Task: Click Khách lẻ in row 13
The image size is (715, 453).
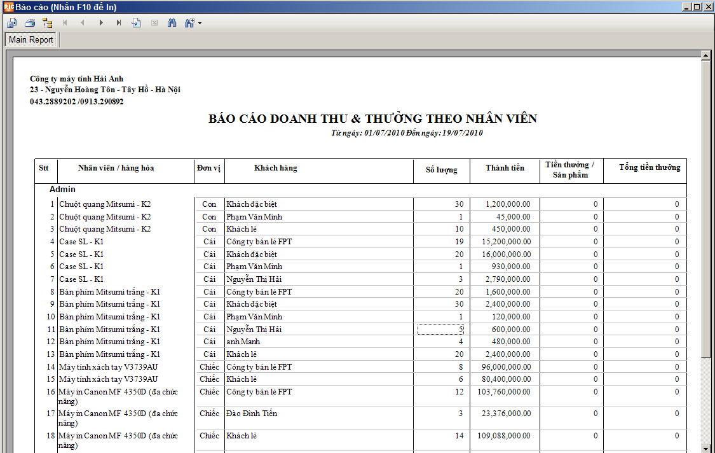Action: [242, 354]
